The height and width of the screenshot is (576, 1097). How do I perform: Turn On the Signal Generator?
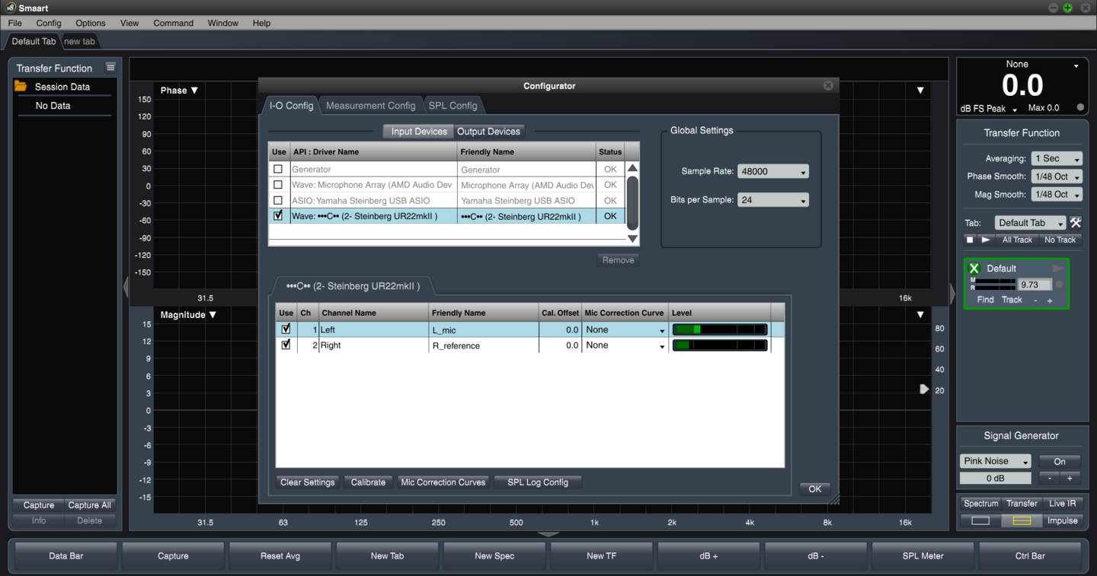coord(1060,461)
